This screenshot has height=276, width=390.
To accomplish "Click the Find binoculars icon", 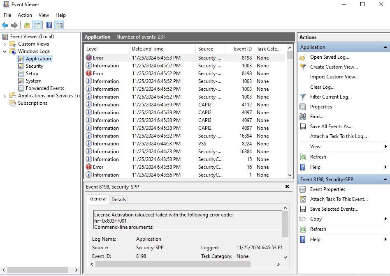I will tap(303, 117).
